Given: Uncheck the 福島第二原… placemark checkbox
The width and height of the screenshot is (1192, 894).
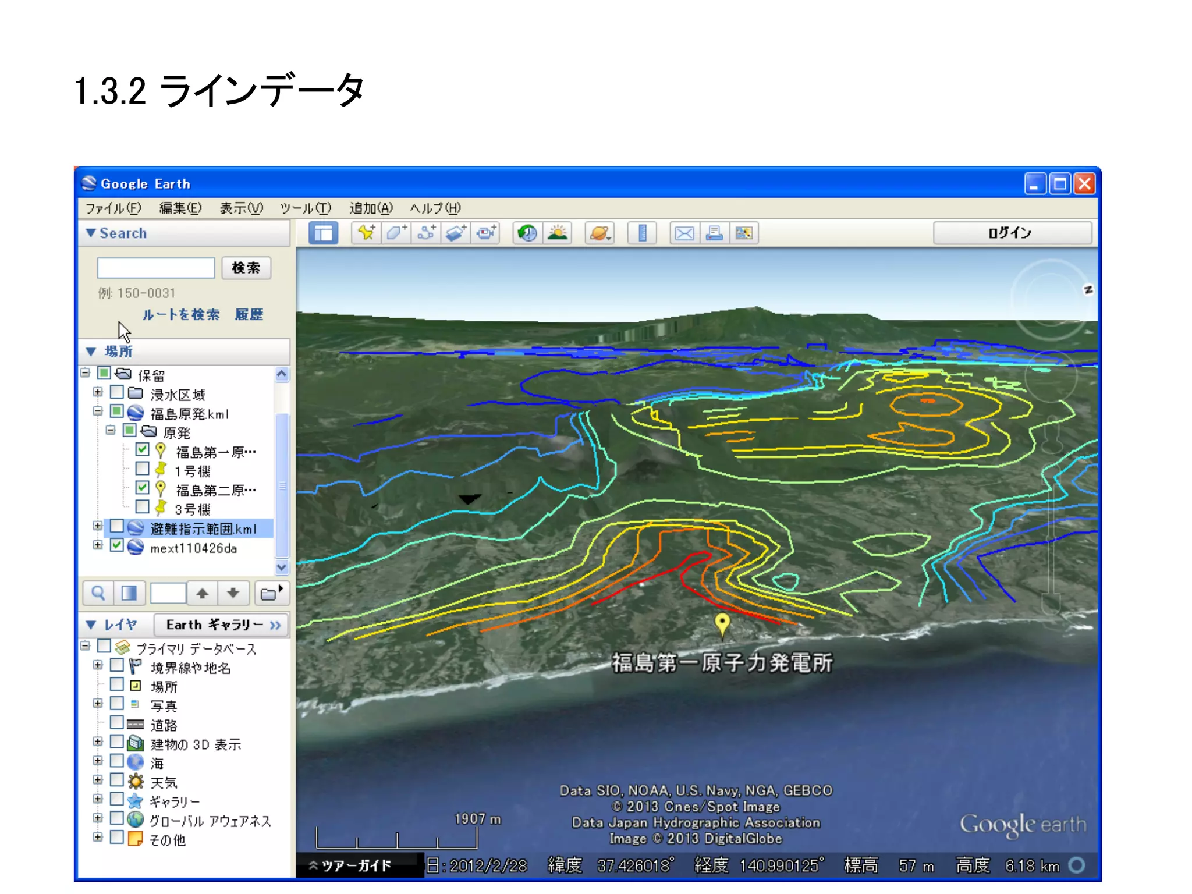Looking at the screenshot, I should click(142, 488).
